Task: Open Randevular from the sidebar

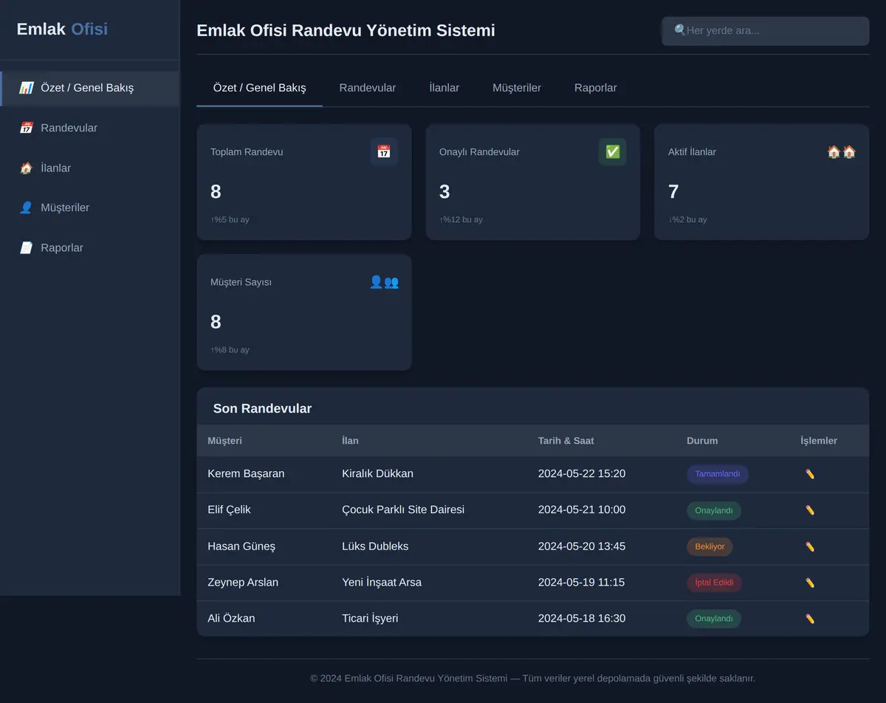Action: (90, 128)
